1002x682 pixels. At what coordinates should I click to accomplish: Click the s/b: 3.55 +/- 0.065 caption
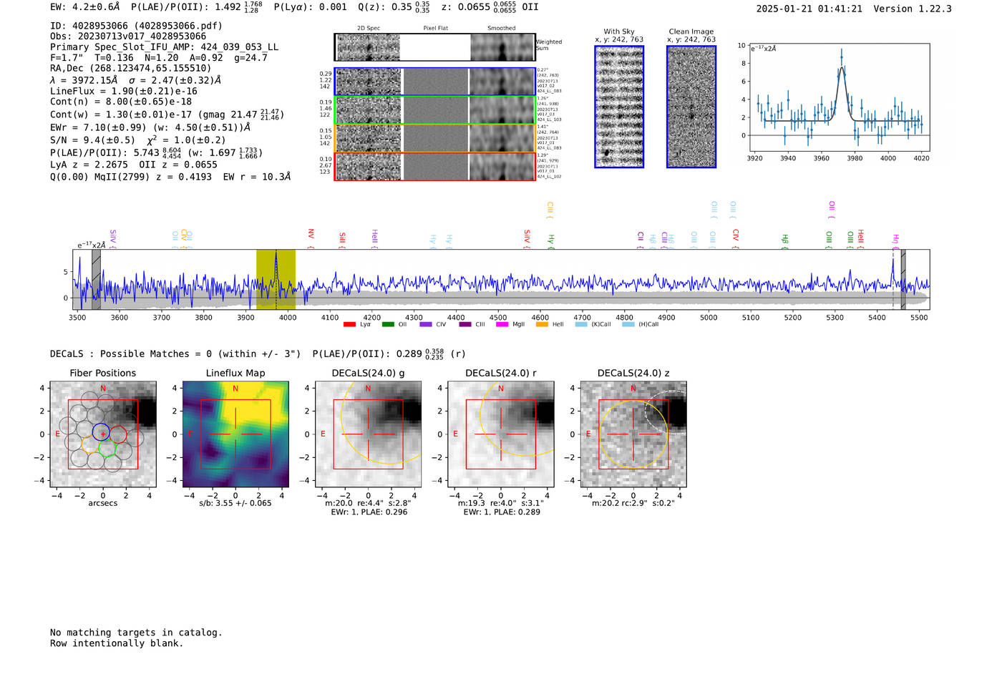pyautogui.click(x=235, y=503)
